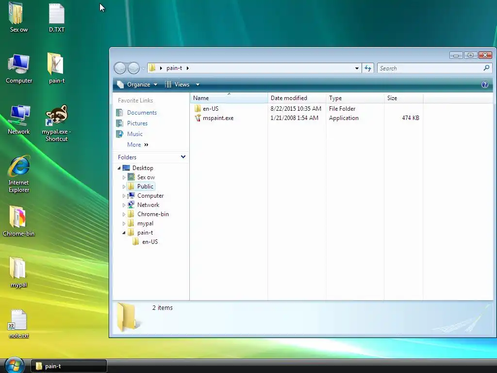
Task: Click the Application type cell
Action: (x=344, y=118)
